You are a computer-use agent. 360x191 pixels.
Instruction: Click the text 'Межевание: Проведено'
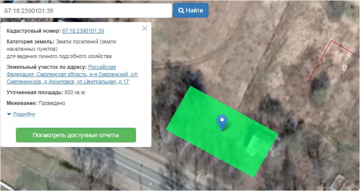click(36, 103)
